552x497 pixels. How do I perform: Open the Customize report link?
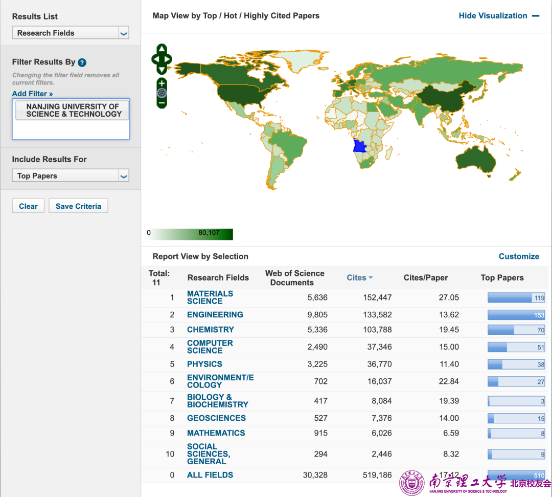(x=519, y=256)
